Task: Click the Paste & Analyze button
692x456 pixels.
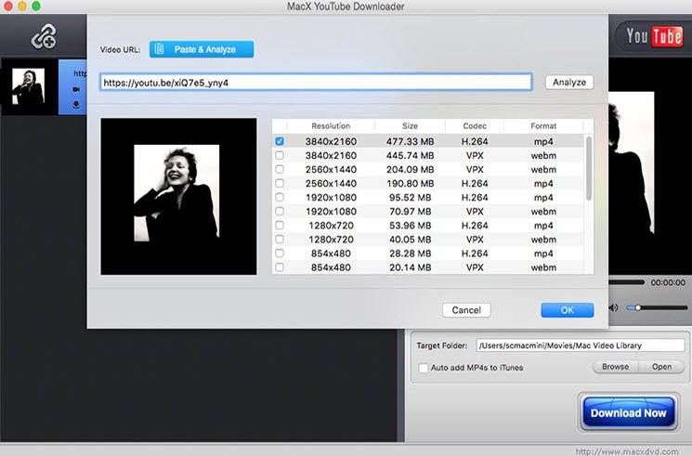Action: [x=202, y=49]
